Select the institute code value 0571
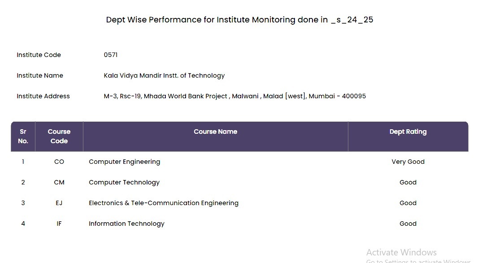The height and width of the screenshot is (263, 486). (110, 55)
